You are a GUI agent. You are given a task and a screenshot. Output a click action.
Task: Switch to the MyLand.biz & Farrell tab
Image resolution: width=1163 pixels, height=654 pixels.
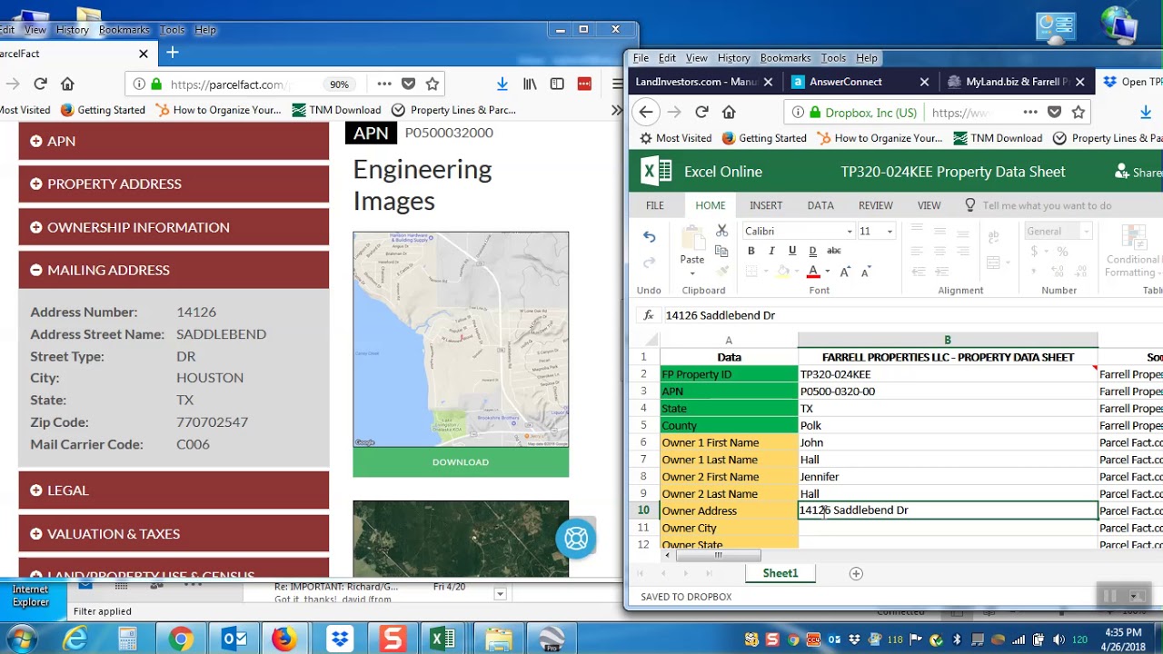pyautogui.click(x=1018, y=82)
